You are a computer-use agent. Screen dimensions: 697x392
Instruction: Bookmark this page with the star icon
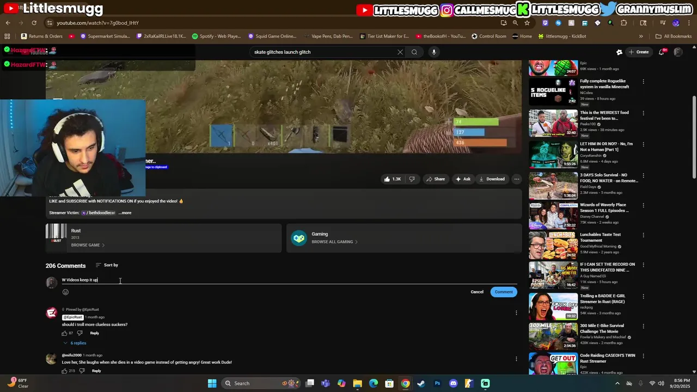527,23
